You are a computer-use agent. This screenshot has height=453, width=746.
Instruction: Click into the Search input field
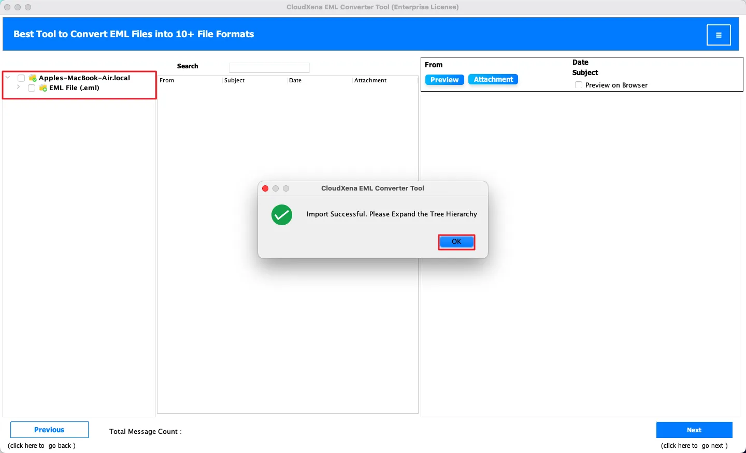(269, 67)
